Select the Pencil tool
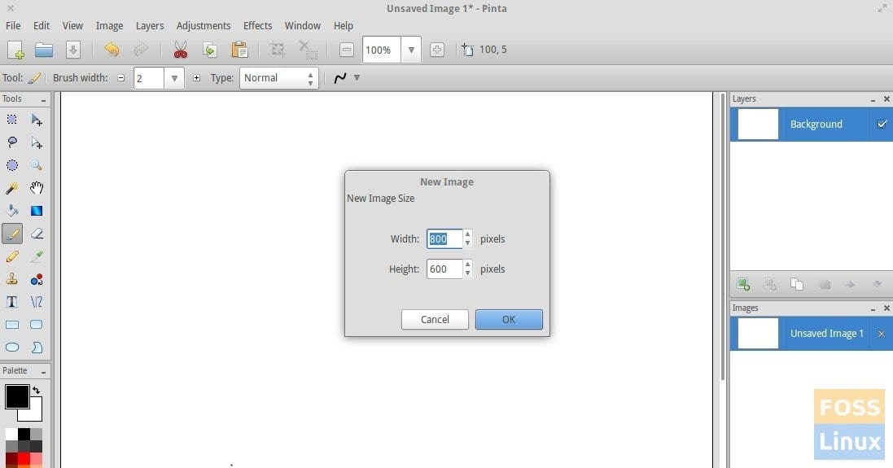The height and width of the screenshot is (468, 893). (12, 256)
